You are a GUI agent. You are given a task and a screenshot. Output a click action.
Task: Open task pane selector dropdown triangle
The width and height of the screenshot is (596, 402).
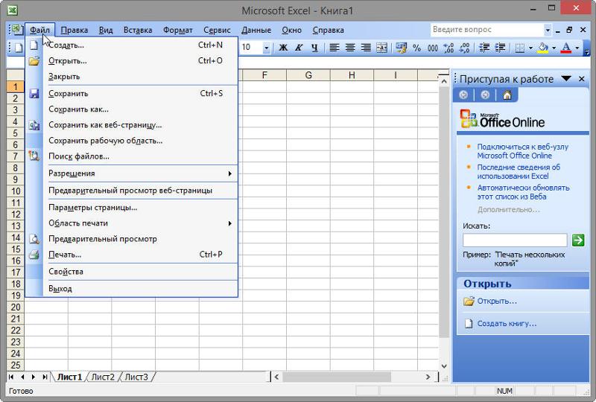tap(566, 79)
